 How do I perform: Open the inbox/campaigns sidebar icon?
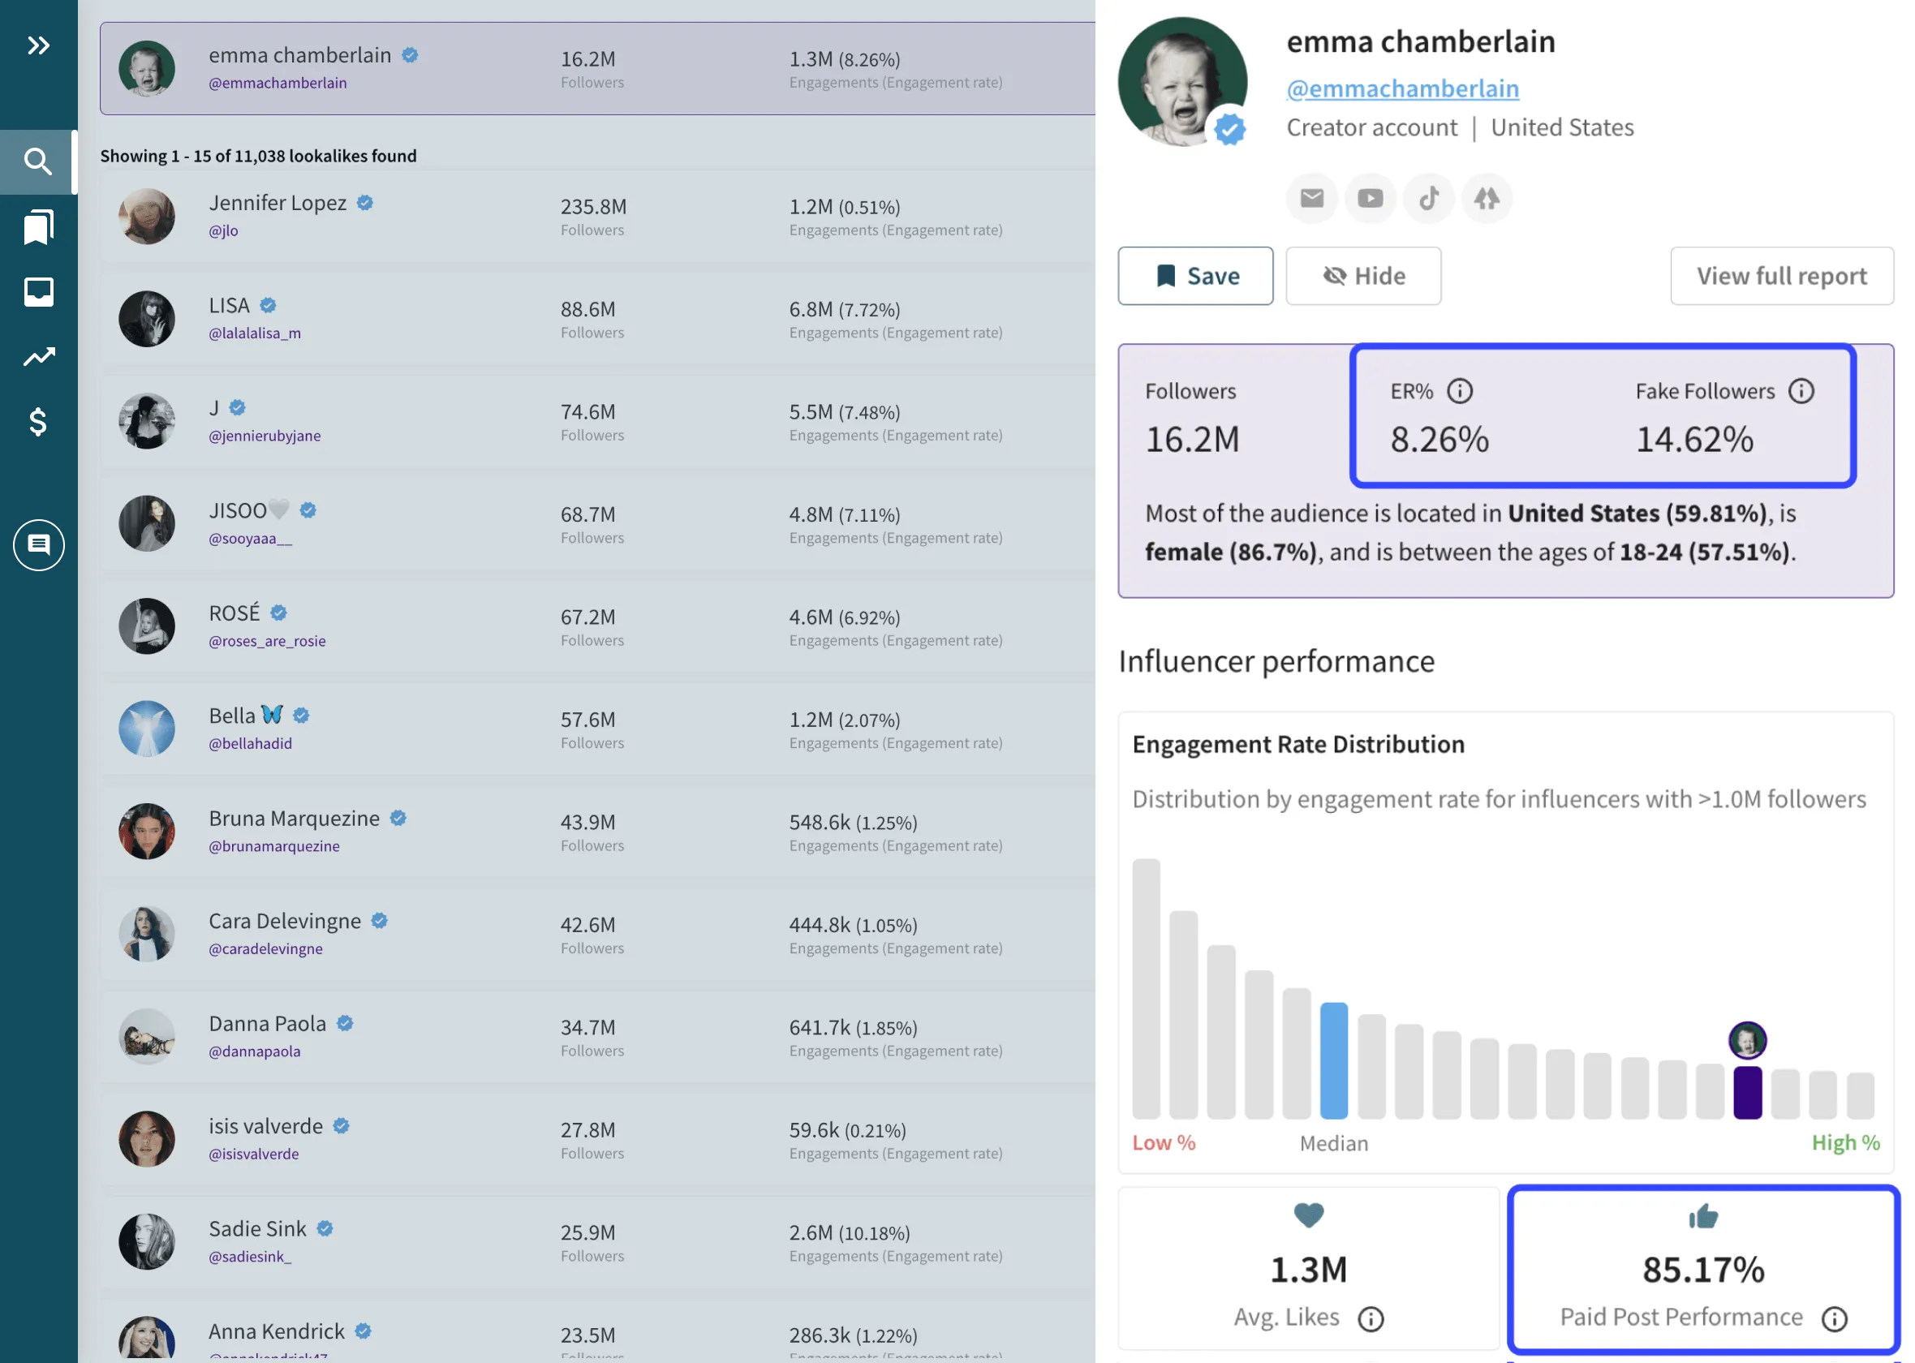pos(38,291)
